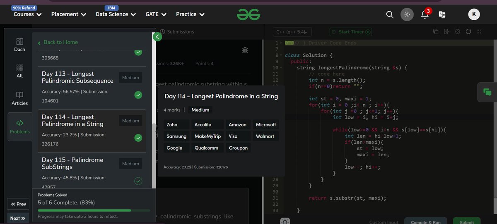Select the Groupon company tag

pos(238,148)
